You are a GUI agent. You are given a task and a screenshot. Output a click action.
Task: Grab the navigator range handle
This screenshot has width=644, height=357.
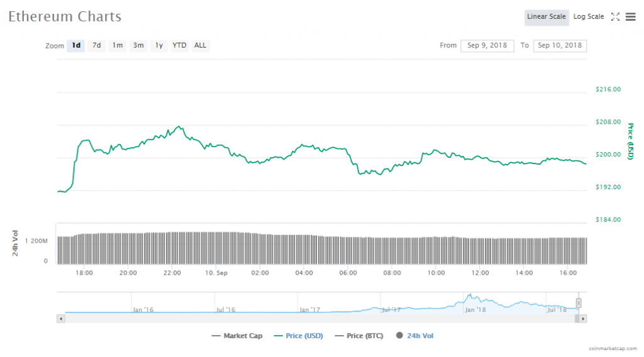(579, 303)
